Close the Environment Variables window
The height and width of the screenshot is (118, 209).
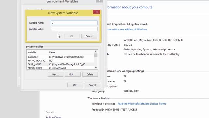[99, 1]
